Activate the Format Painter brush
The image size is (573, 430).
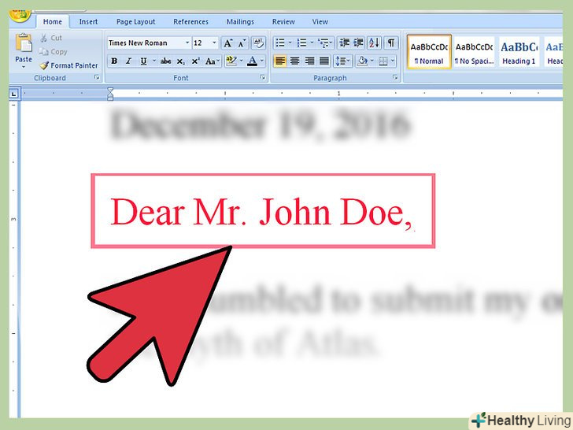68,65
